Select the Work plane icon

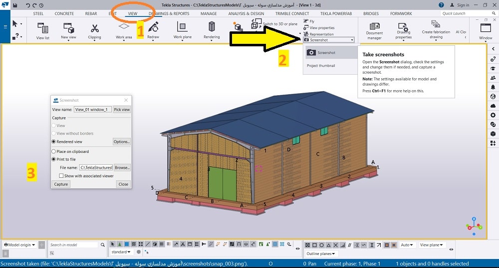182,27
